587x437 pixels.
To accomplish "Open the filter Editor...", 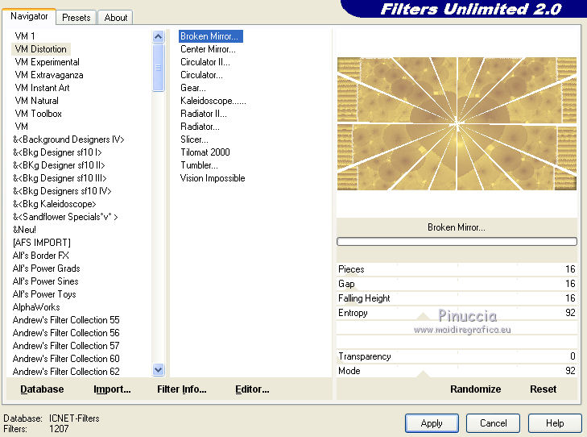I will coord(252,389).
